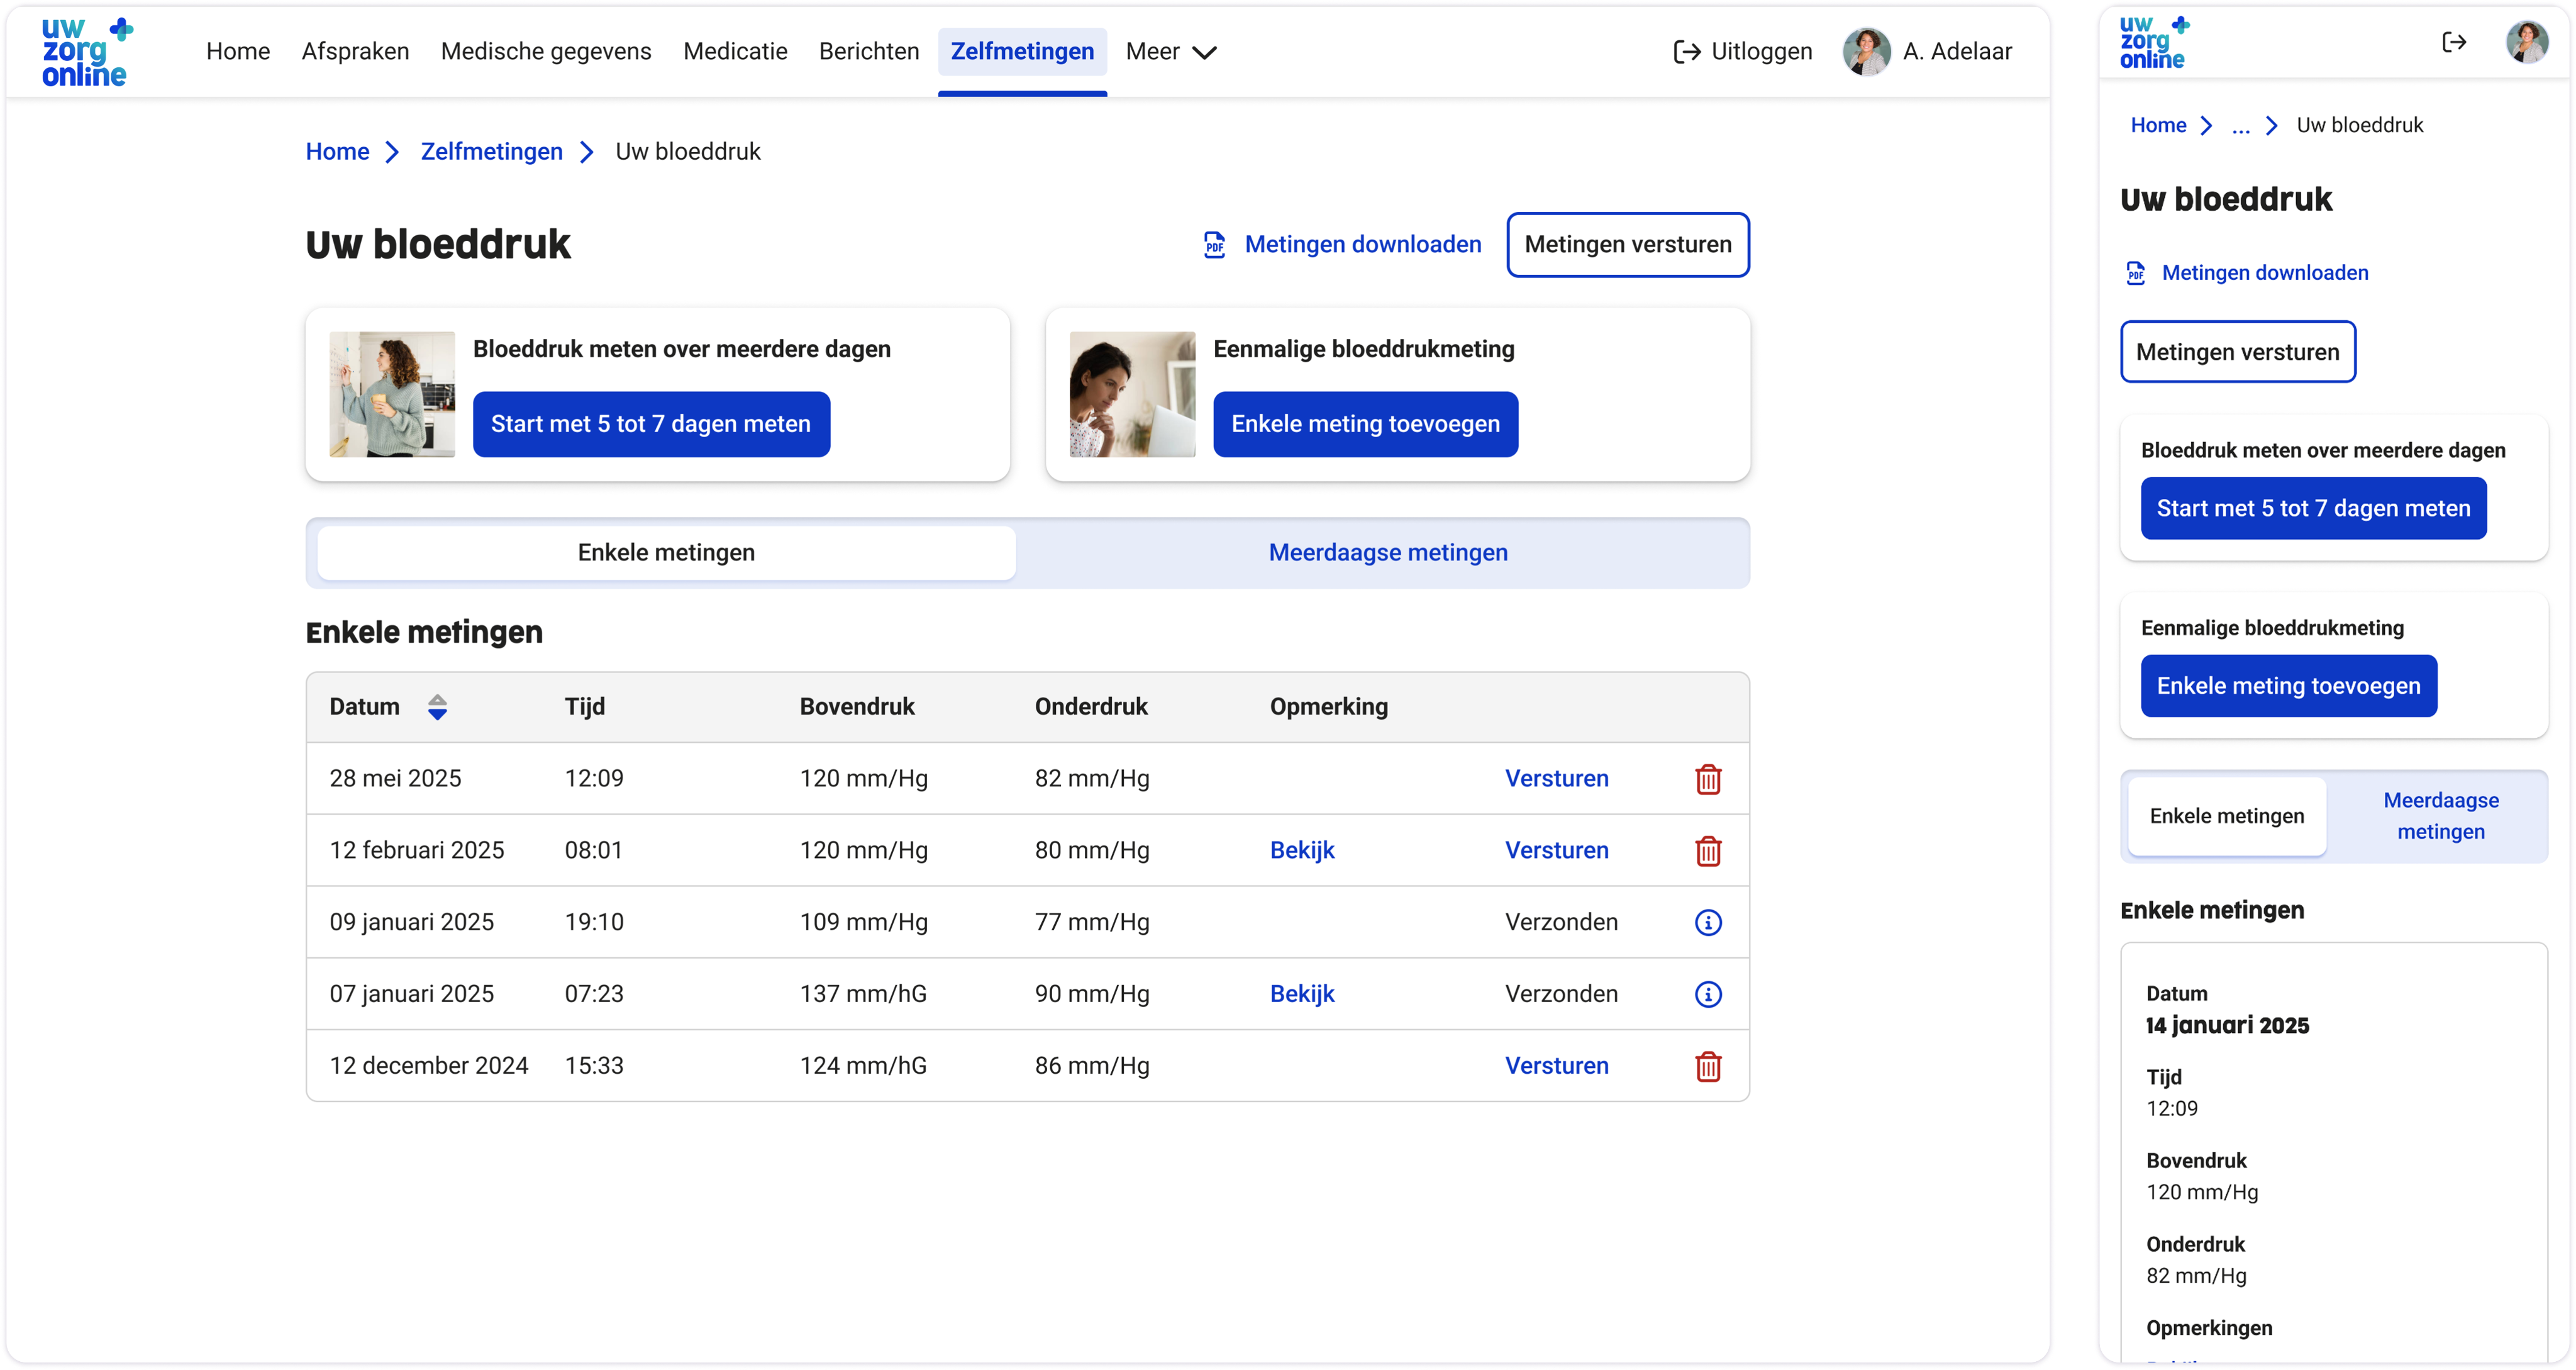Open info icon for 09 januari 2025 row
This screenshot has height=1370, width=2576.
(x=1708, y=922)
